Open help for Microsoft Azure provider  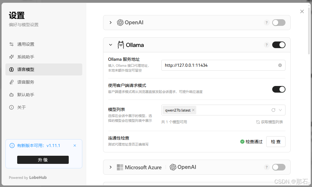click(267, 167)
